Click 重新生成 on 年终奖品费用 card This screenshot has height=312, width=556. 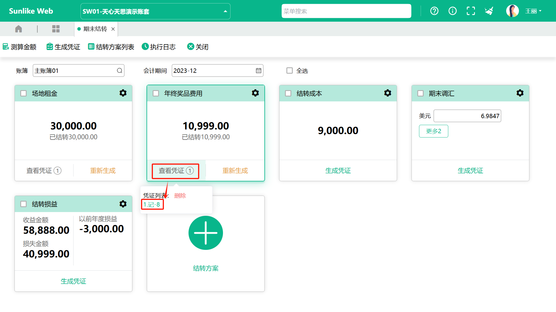[x=235, y=171]
